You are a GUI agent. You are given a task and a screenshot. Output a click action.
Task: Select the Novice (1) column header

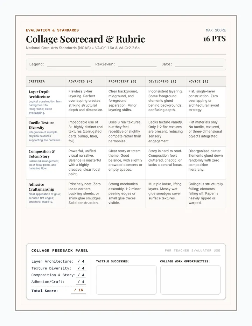[206, 81]
